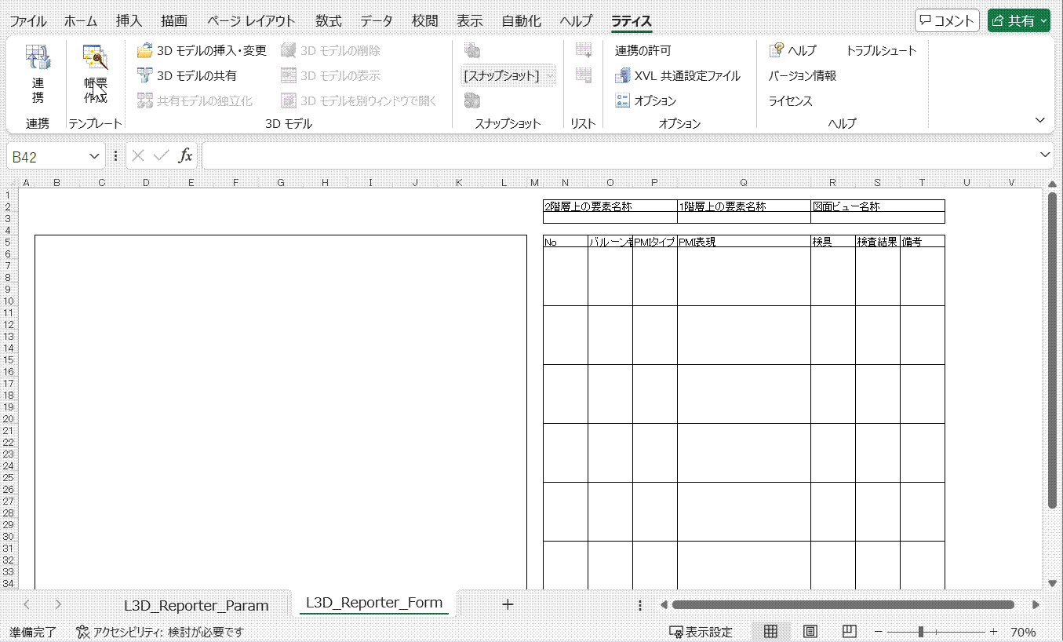Viewport: 1063px width, 642px height.
Task: Click the insert function fx icon
Action: [185, 155]
